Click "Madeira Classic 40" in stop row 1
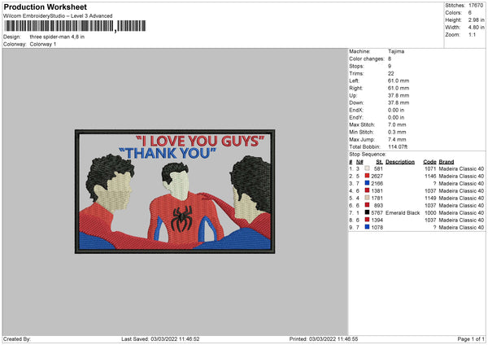The width and height of the screenshot is (488, 345). click(x=461, y=168)
